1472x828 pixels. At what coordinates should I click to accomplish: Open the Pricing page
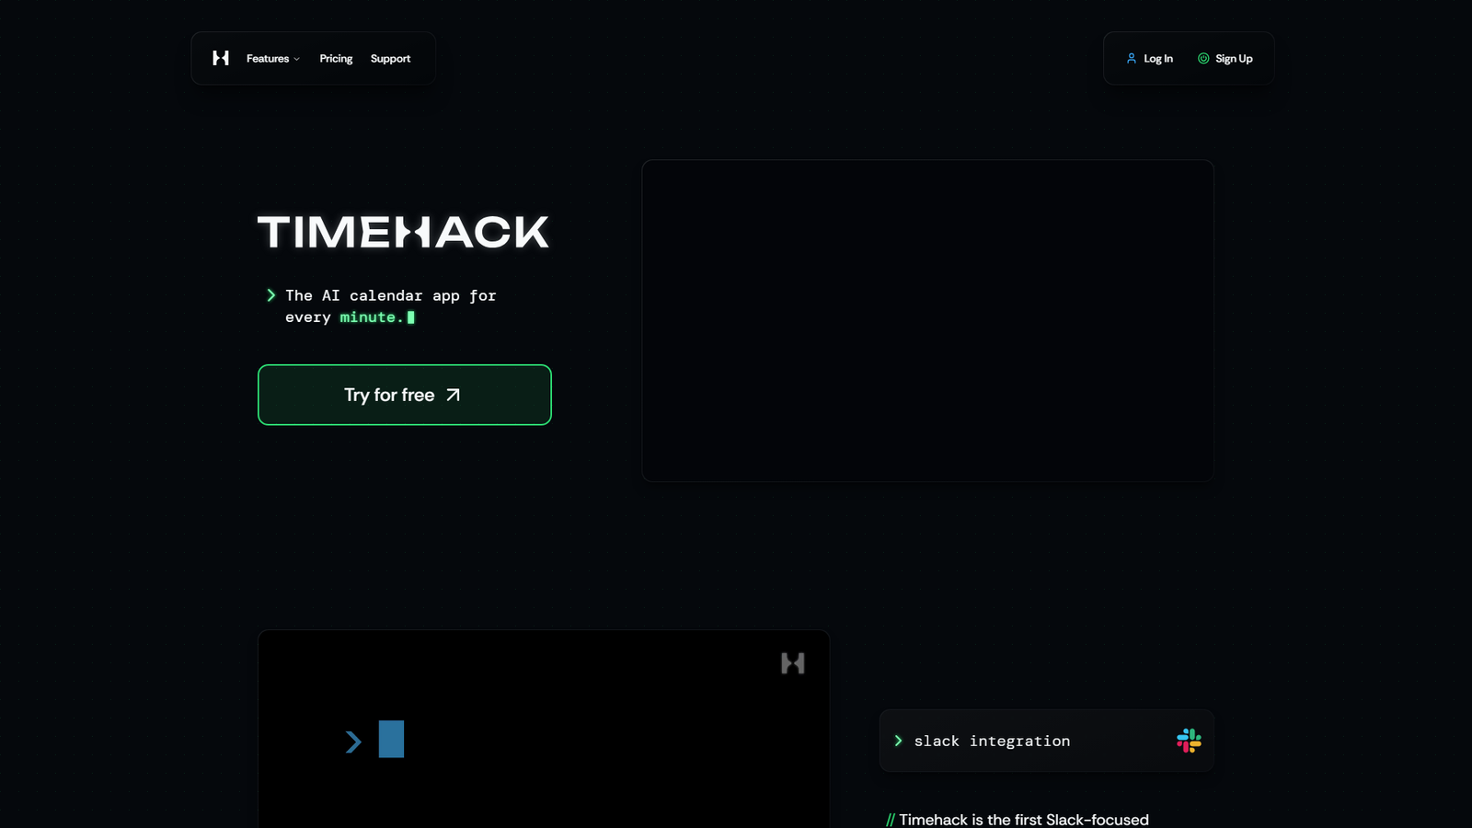336,58
